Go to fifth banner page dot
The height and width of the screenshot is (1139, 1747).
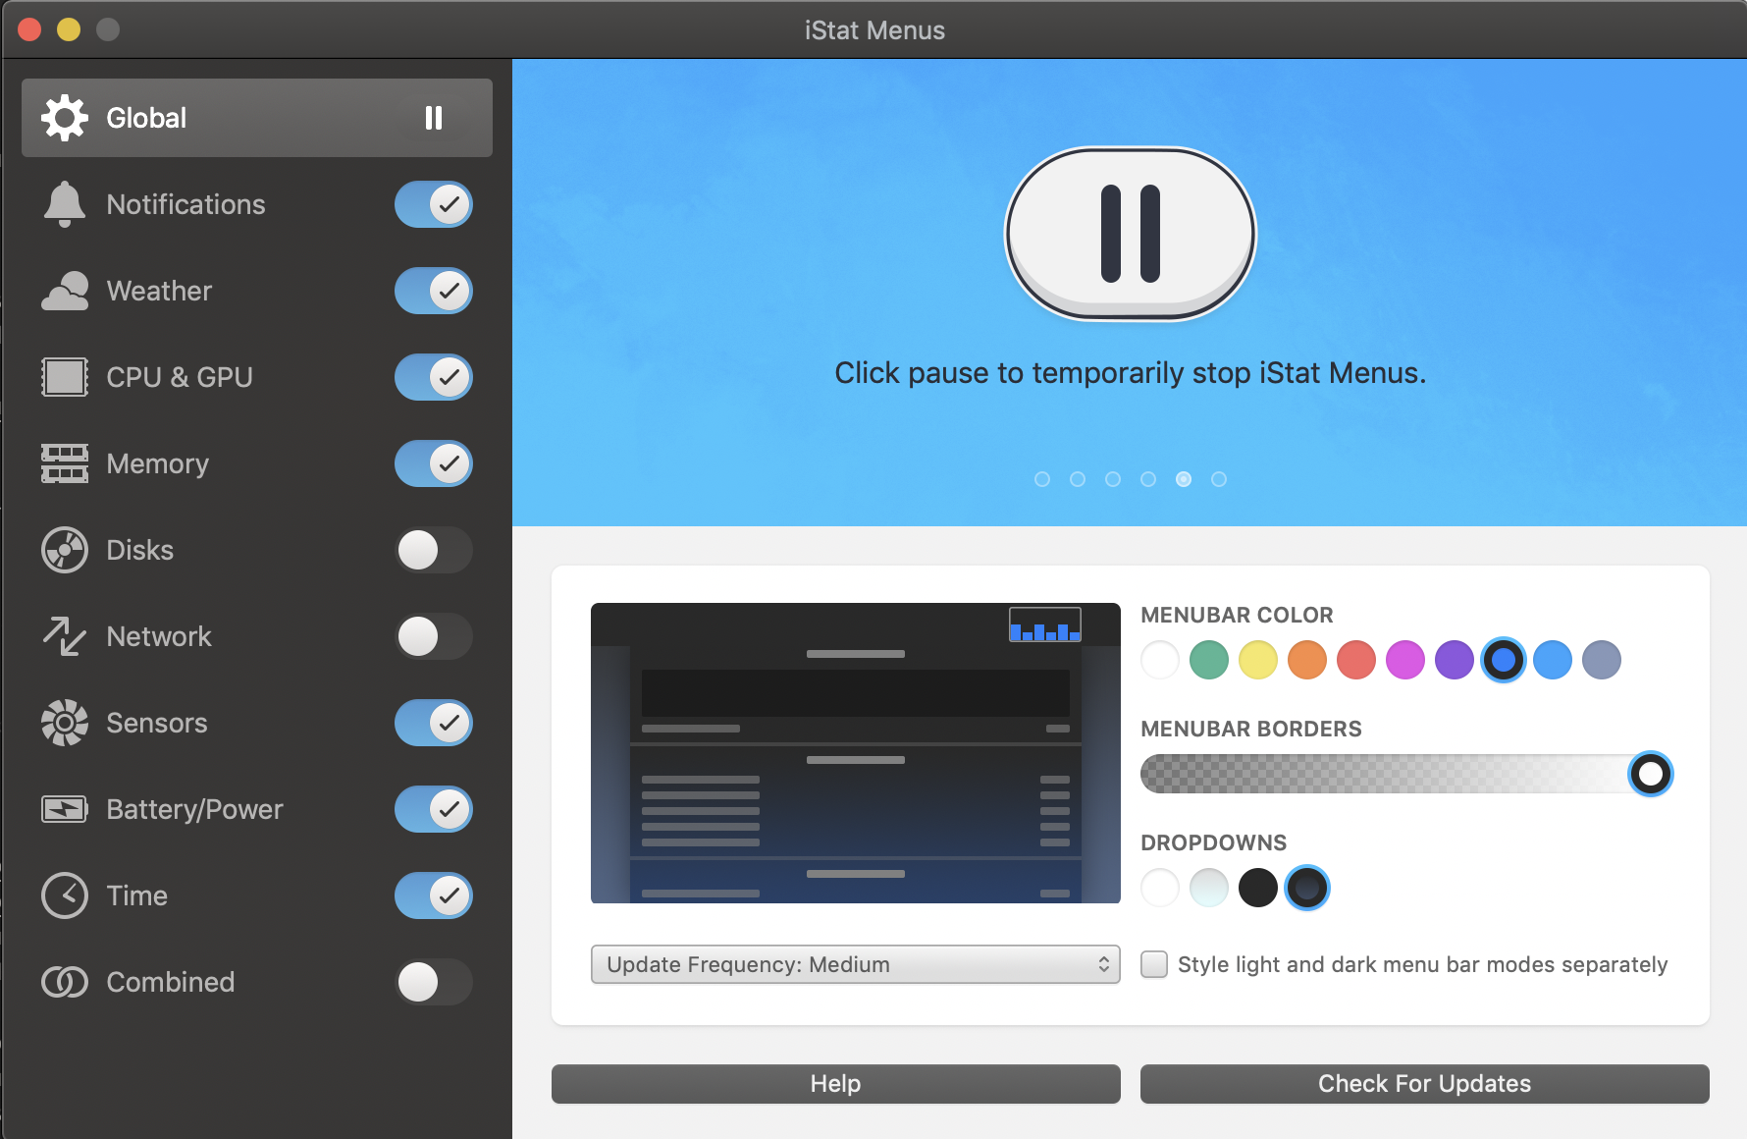[x=1184, y=479]
